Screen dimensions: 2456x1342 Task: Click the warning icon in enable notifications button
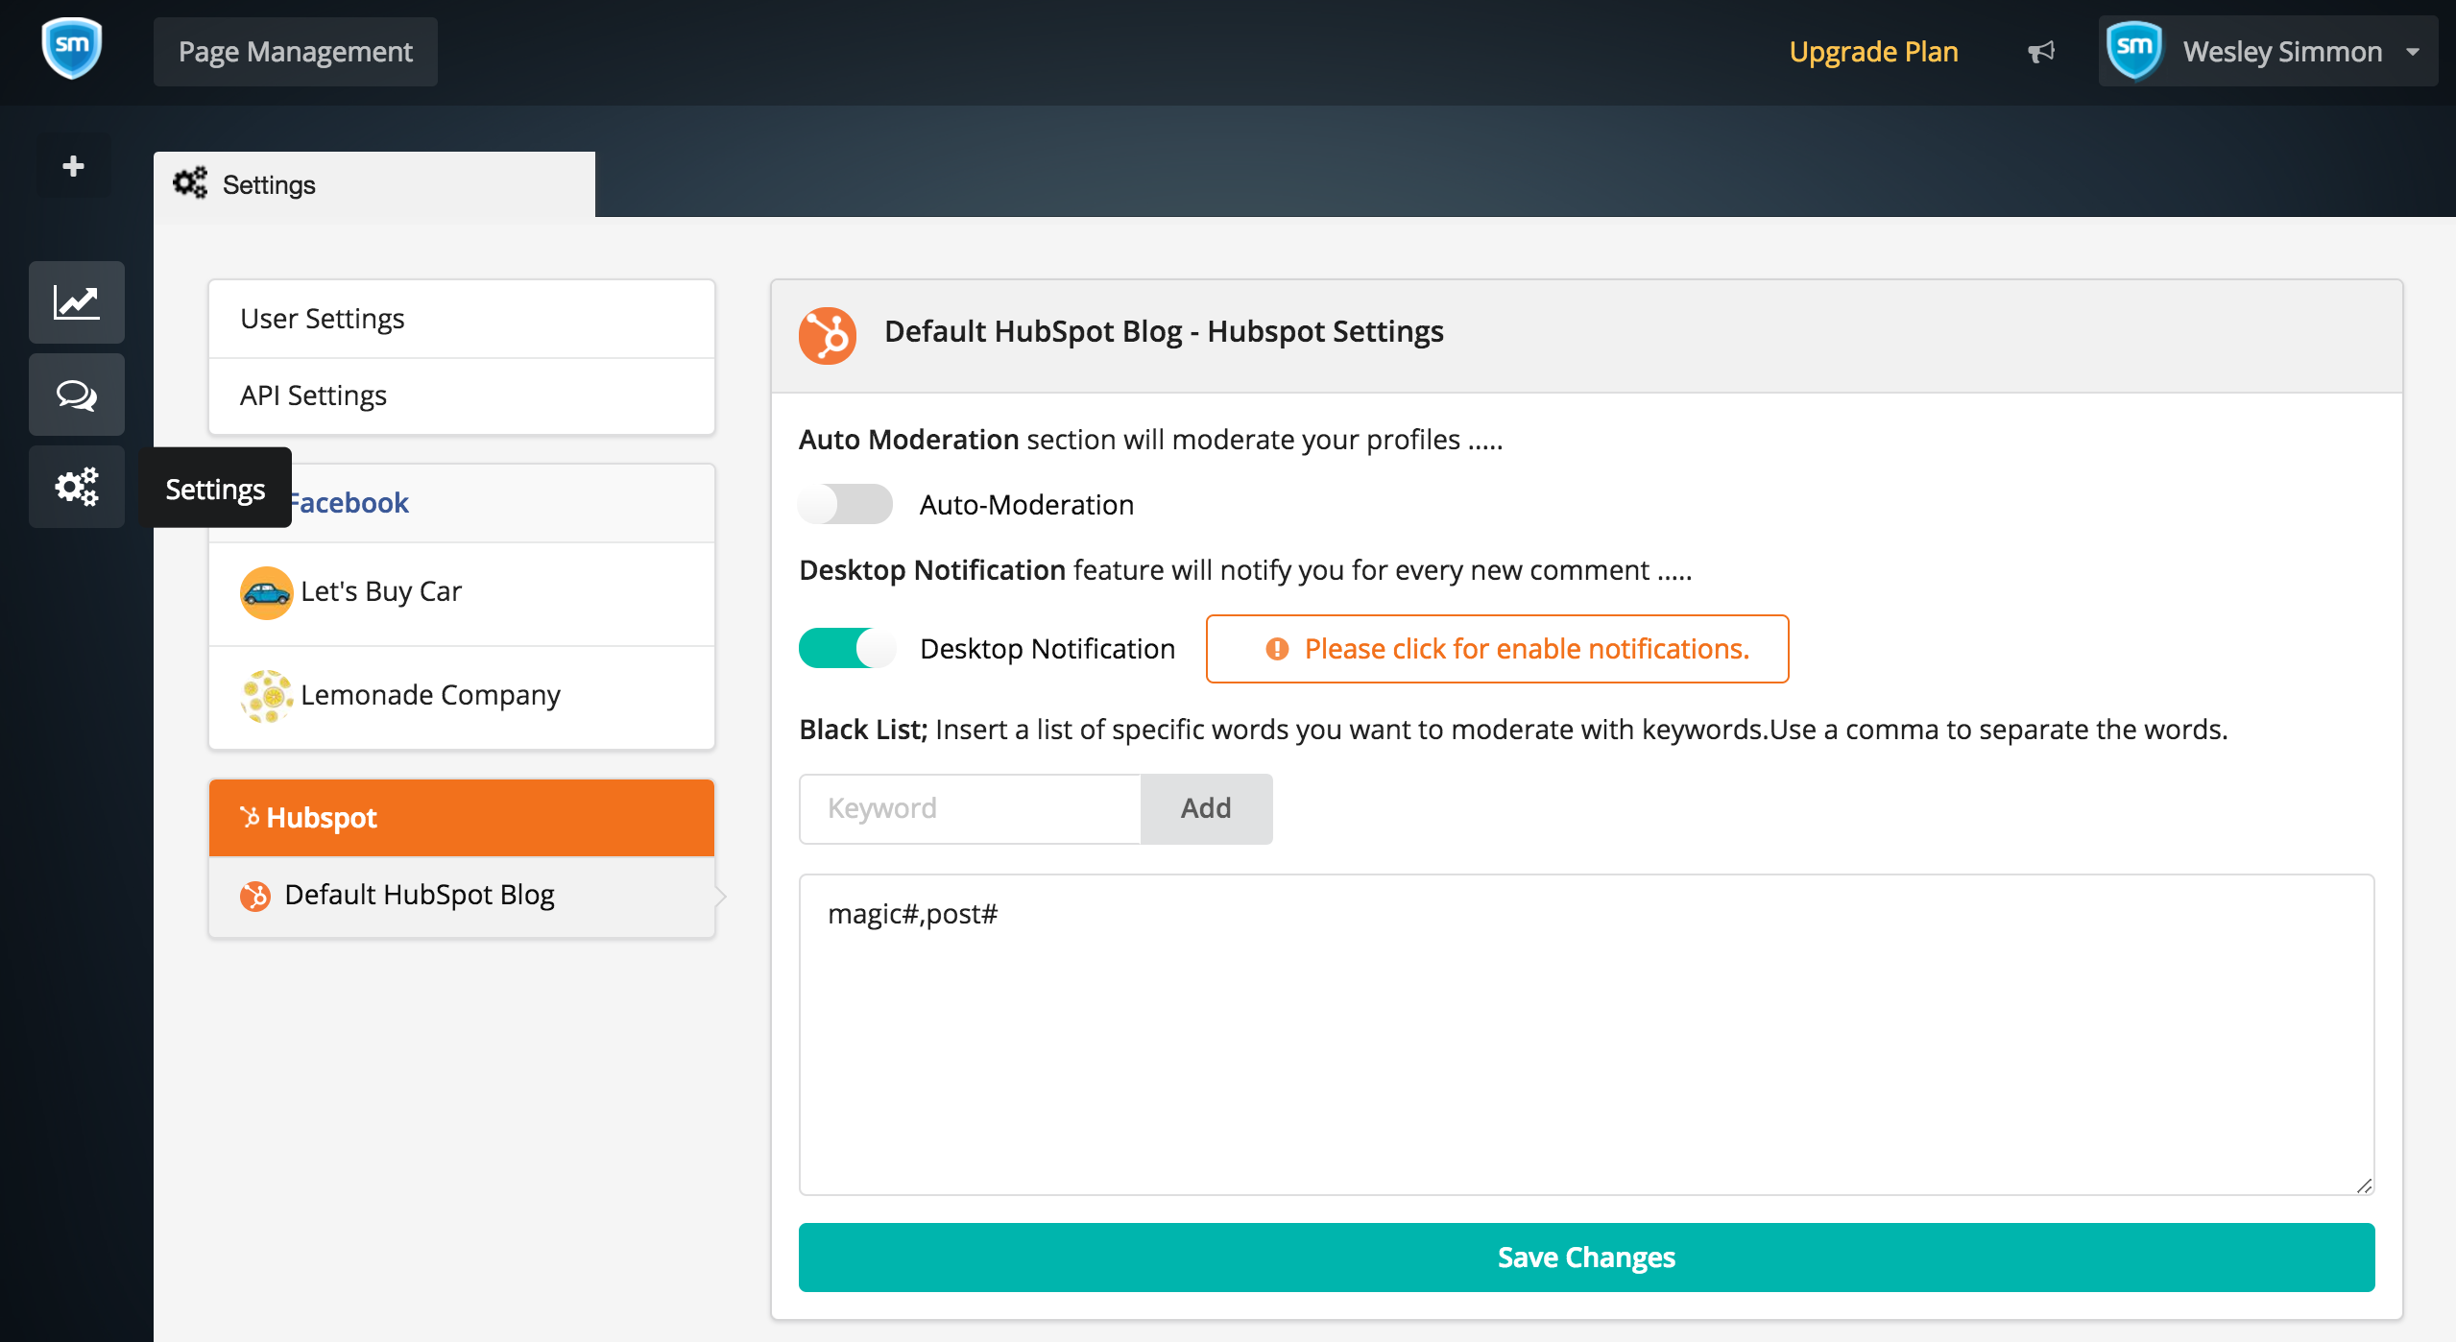pos(1277,649)
